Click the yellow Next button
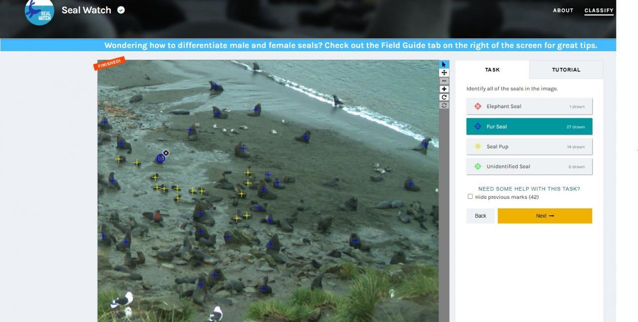The height and width of the screenshot is (322, 638). tap(545, 216)
